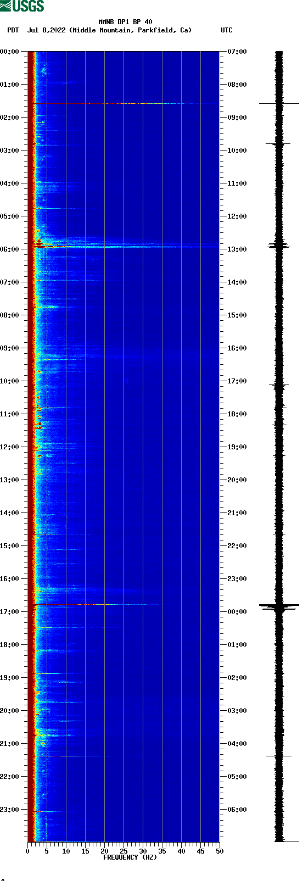Image resolution: width=303 pixels, height=886 pixels.
Task: Click the 06:00 PDT time label
Action: [x=10, y=249]
